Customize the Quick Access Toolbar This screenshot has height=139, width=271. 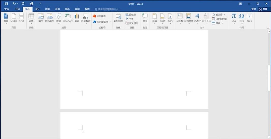(x=40, y=4)
